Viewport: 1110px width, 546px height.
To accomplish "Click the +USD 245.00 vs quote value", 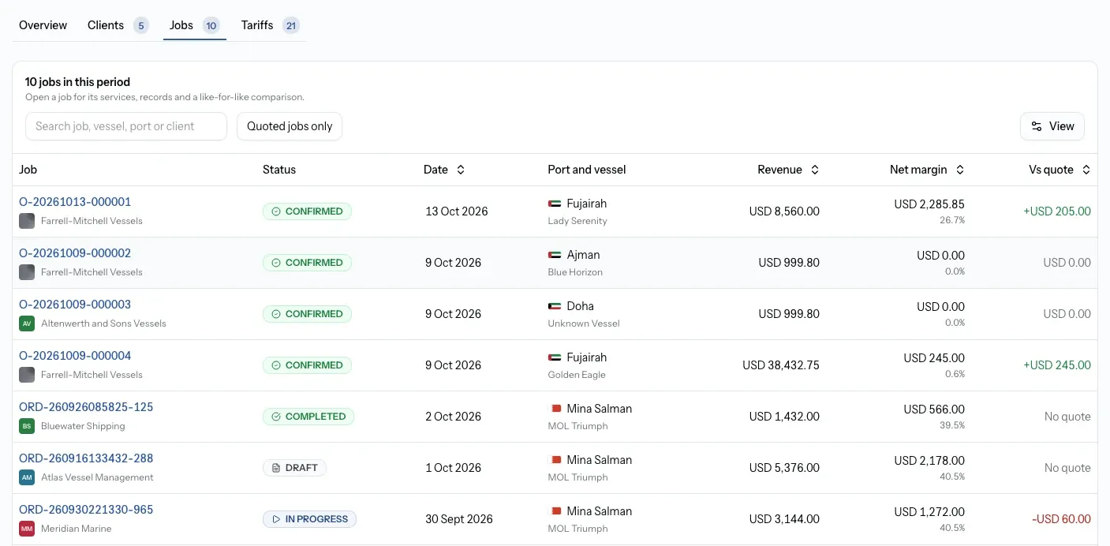I will pos(1057,365).
